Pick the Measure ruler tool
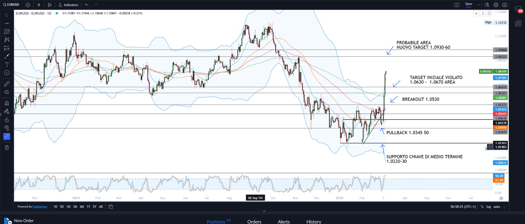 [x=7, y=84]
